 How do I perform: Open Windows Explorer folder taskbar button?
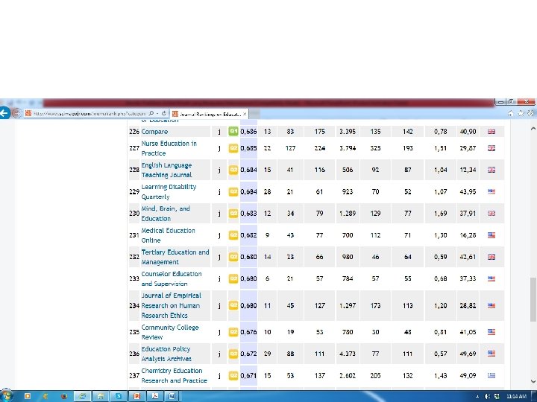coord(101,396)
